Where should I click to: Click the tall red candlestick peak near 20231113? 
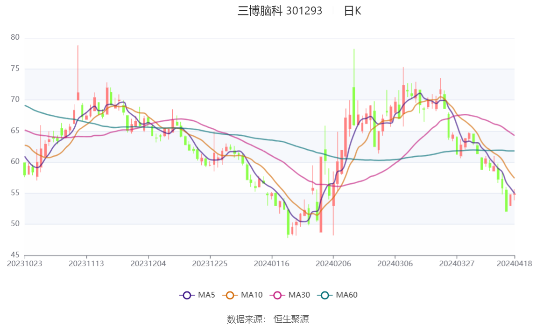tap(78, 73)
